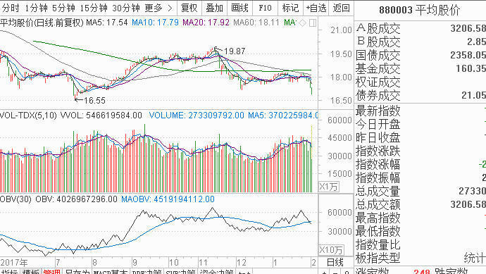The image size is (486, 274).
Task: Click the 国债成交 row label
Action: pos(378,55)
